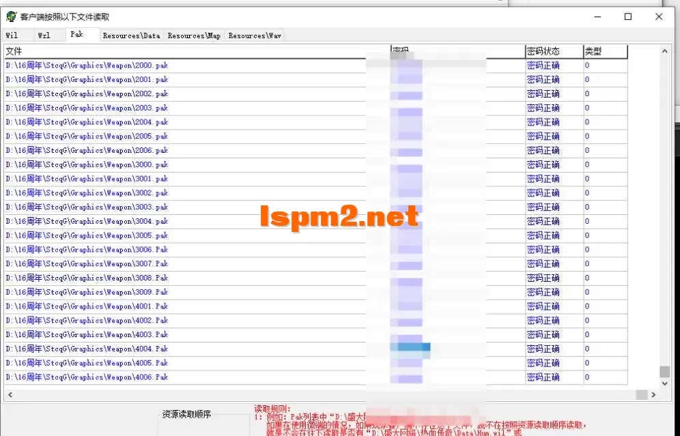680x436 pixels.
Task: Click the 资源读取顺序 label
Action: 186,414
